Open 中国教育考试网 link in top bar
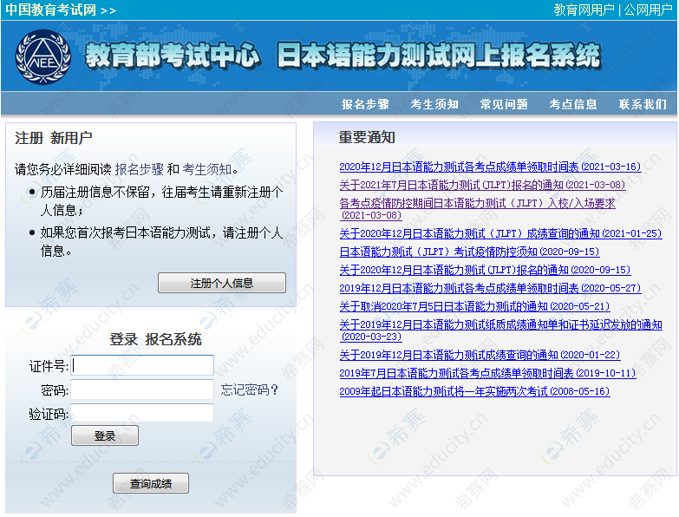Screen dimensions: 679x517 pos(50,10)
